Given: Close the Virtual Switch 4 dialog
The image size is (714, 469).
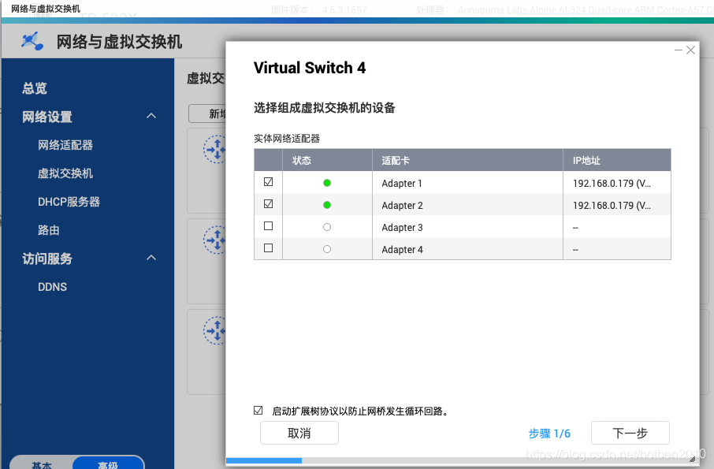Looking at the screenshot, I should coord(690,50).
